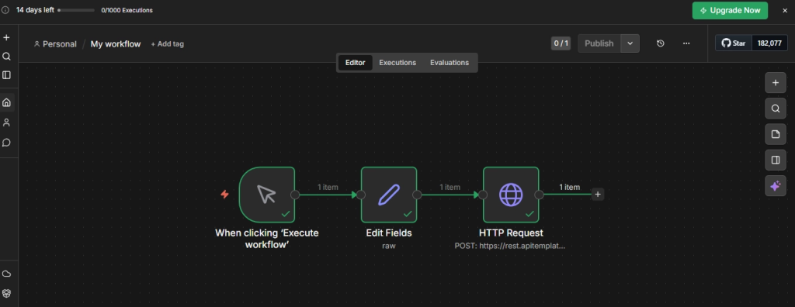
Task: Click the My workflow name
Action: click(116, 44)
